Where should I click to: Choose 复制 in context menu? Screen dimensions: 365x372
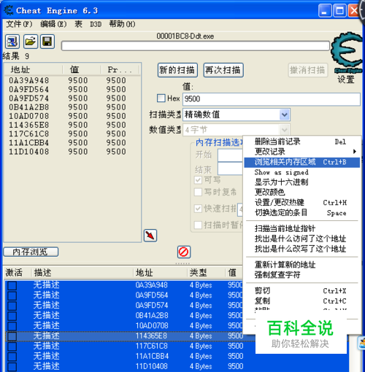click(301, 301)
